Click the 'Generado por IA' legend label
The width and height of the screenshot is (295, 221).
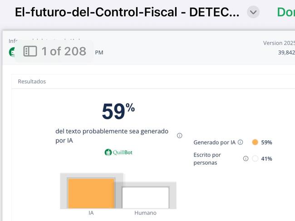214,142
